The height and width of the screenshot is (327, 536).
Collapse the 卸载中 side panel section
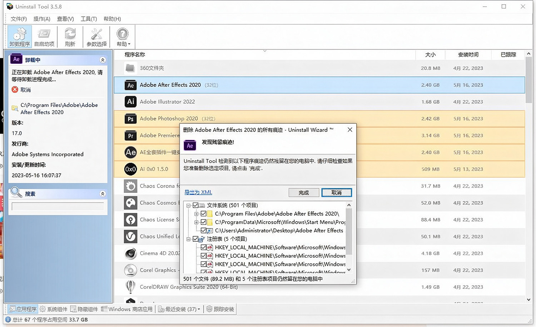click(103, 60)
